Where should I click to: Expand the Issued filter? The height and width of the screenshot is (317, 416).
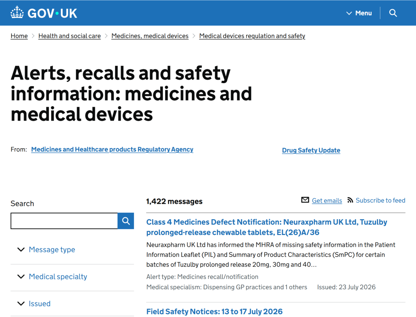(34, 304)
